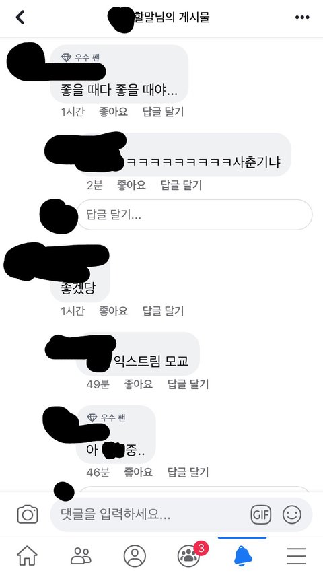
Task: Reply to the '익스트림 모교' comment
Action: [188, 384]
